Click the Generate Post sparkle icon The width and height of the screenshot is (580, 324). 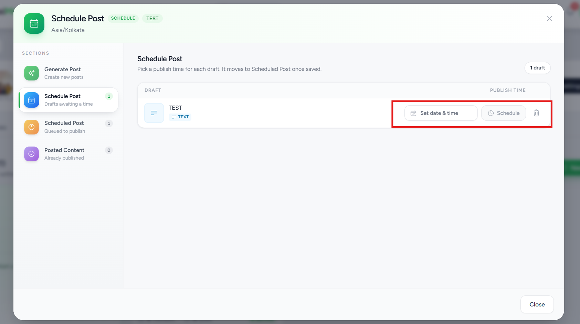click(x=31, y=73)
